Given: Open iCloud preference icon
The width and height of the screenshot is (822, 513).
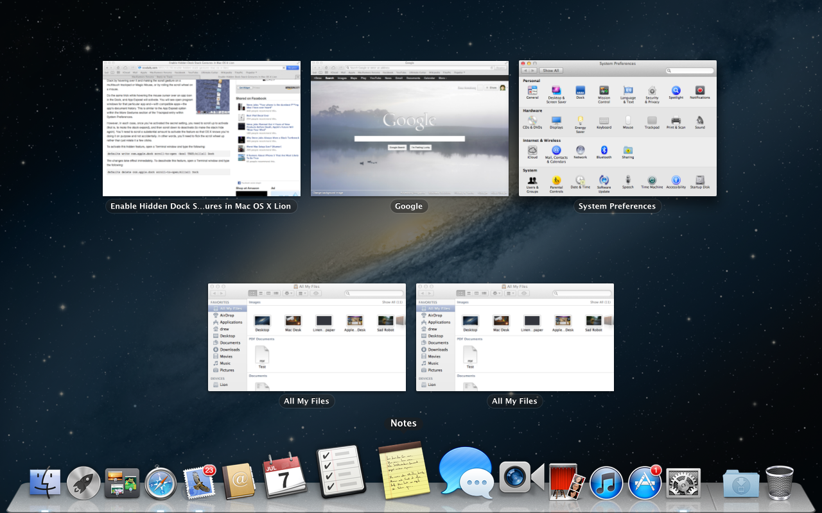Looking at the screenshot, I should 532,151.
